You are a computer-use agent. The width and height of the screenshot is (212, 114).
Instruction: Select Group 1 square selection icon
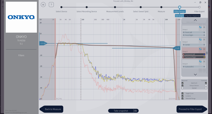(204, 27)
